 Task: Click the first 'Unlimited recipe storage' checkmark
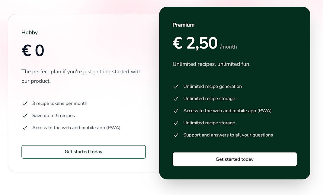point(176,98)
